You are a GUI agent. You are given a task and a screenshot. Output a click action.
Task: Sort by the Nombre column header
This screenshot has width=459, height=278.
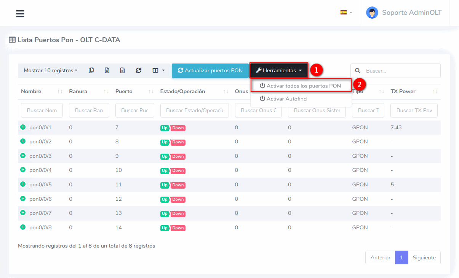(31, 91)
